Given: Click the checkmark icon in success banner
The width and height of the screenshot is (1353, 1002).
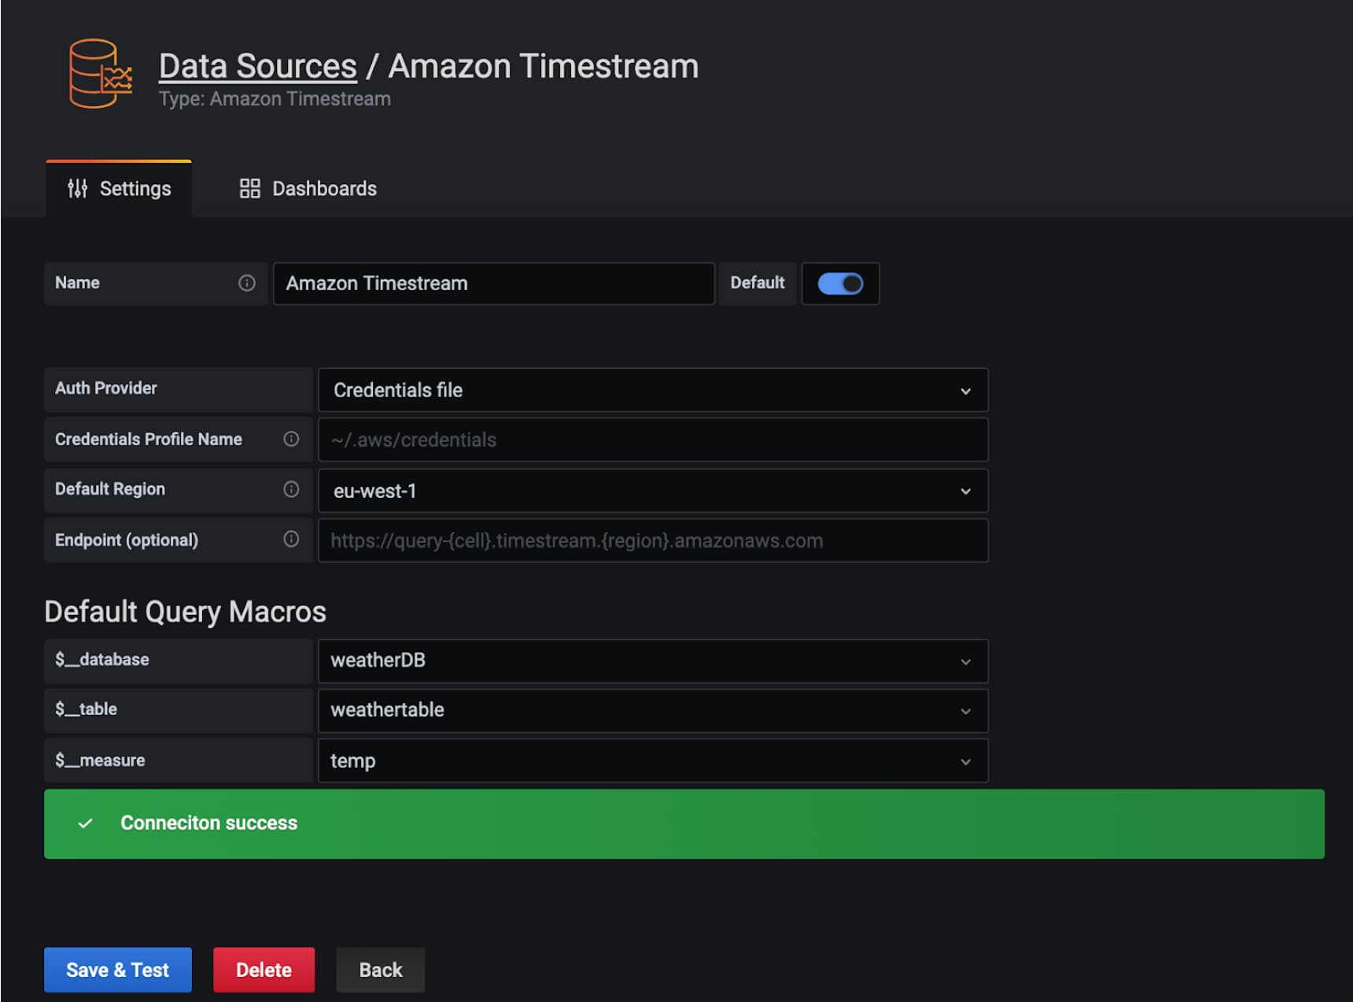Looking at the screenshot, I should click(85, 823).
